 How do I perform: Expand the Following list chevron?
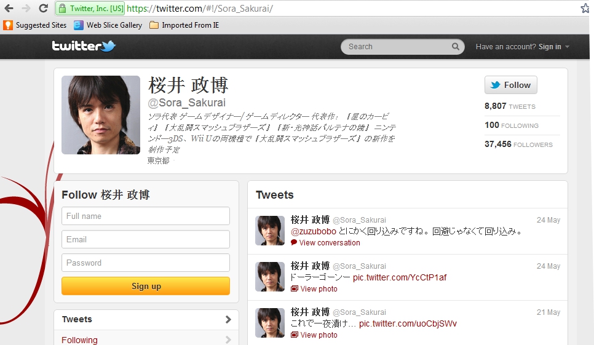click(228, 339)
